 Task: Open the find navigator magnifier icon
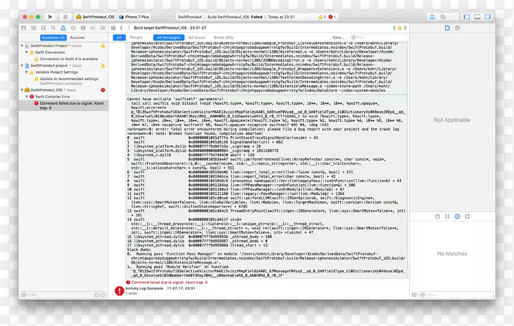(x=53, y=28)
